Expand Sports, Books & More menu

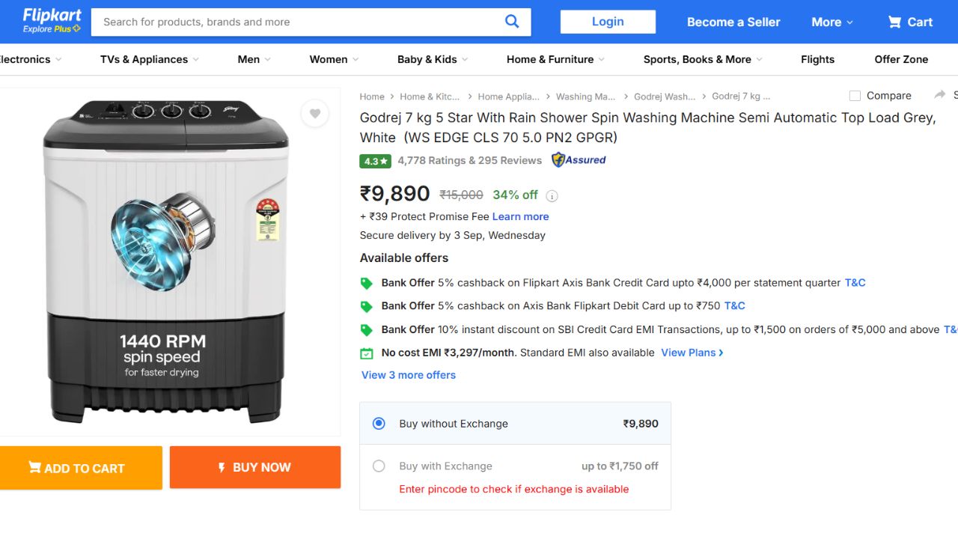pyautogui.click(x=704, y=59)
